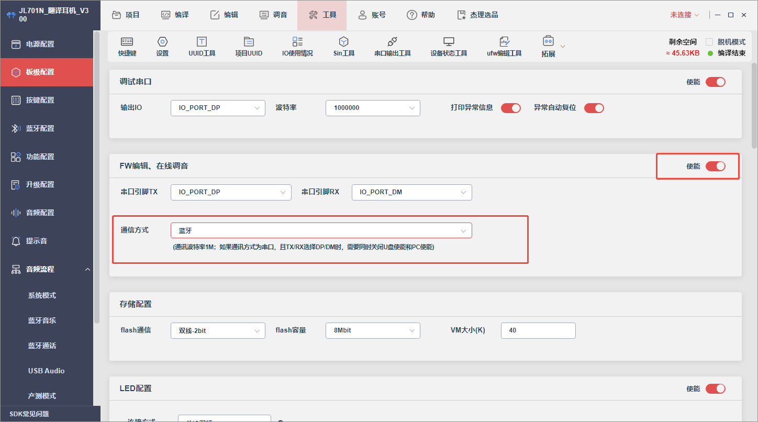Viewport: 758px width, 422px height.
Task: Open the 项目UUID tool
Action: 249,46
